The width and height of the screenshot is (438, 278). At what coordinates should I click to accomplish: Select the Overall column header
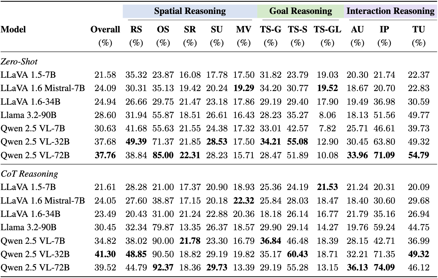105,29
